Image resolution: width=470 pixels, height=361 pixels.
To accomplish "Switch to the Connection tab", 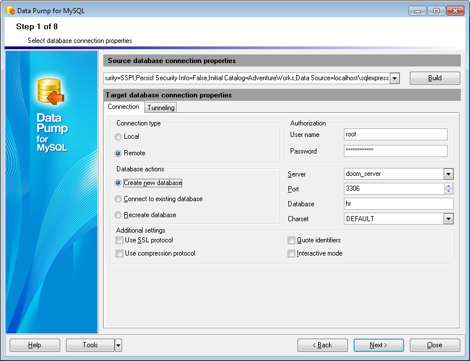I will (x=123, y=107).
